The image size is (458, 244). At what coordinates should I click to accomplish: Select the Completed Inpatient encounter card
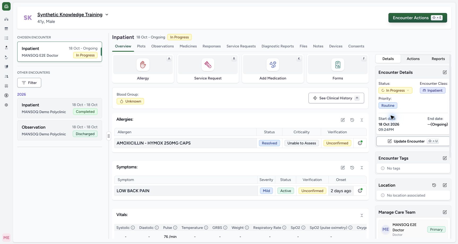(x=60, y=108)
